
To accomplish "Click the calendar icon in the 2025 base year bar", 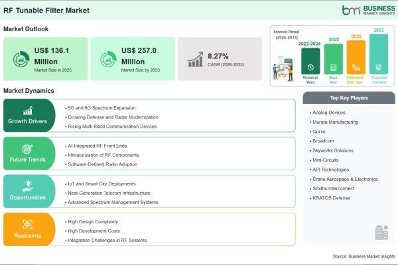I will click(x=333, y=68).
